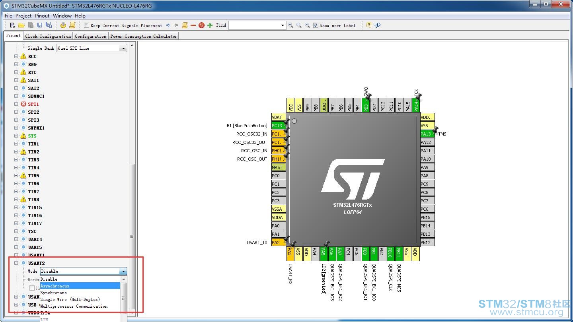Click the warning icon beside SAI1
Image resolution: width=573 pixels, height=322 pixels.
(x=23, y=80)
